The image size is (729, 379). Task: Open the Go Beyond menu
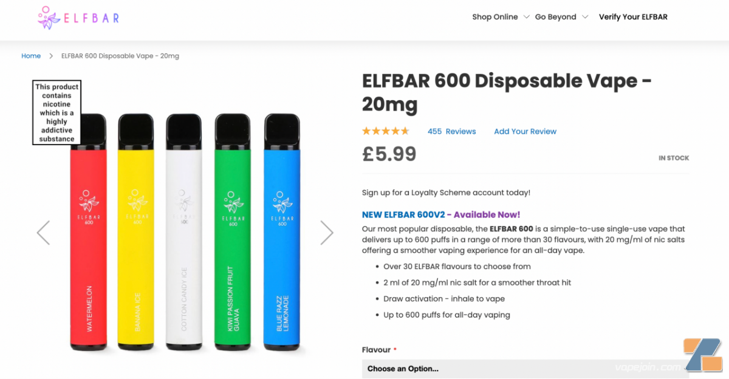555,17
